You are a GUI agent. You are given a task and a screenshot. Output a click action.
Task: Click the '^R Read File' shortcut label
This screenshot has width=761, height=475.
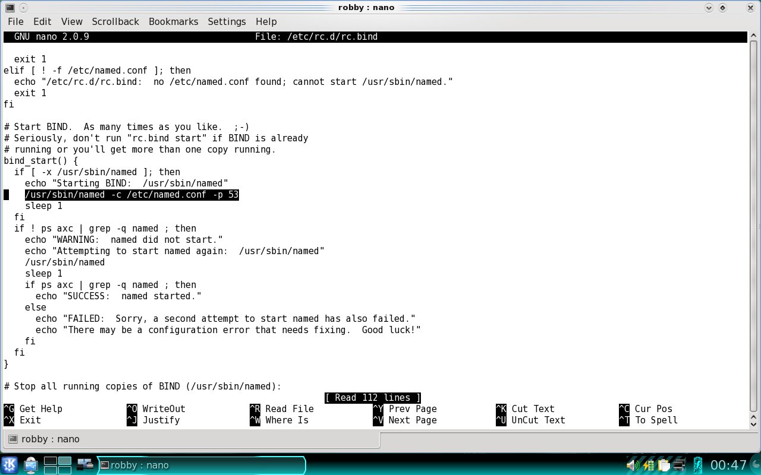click(x=282, y=409)
